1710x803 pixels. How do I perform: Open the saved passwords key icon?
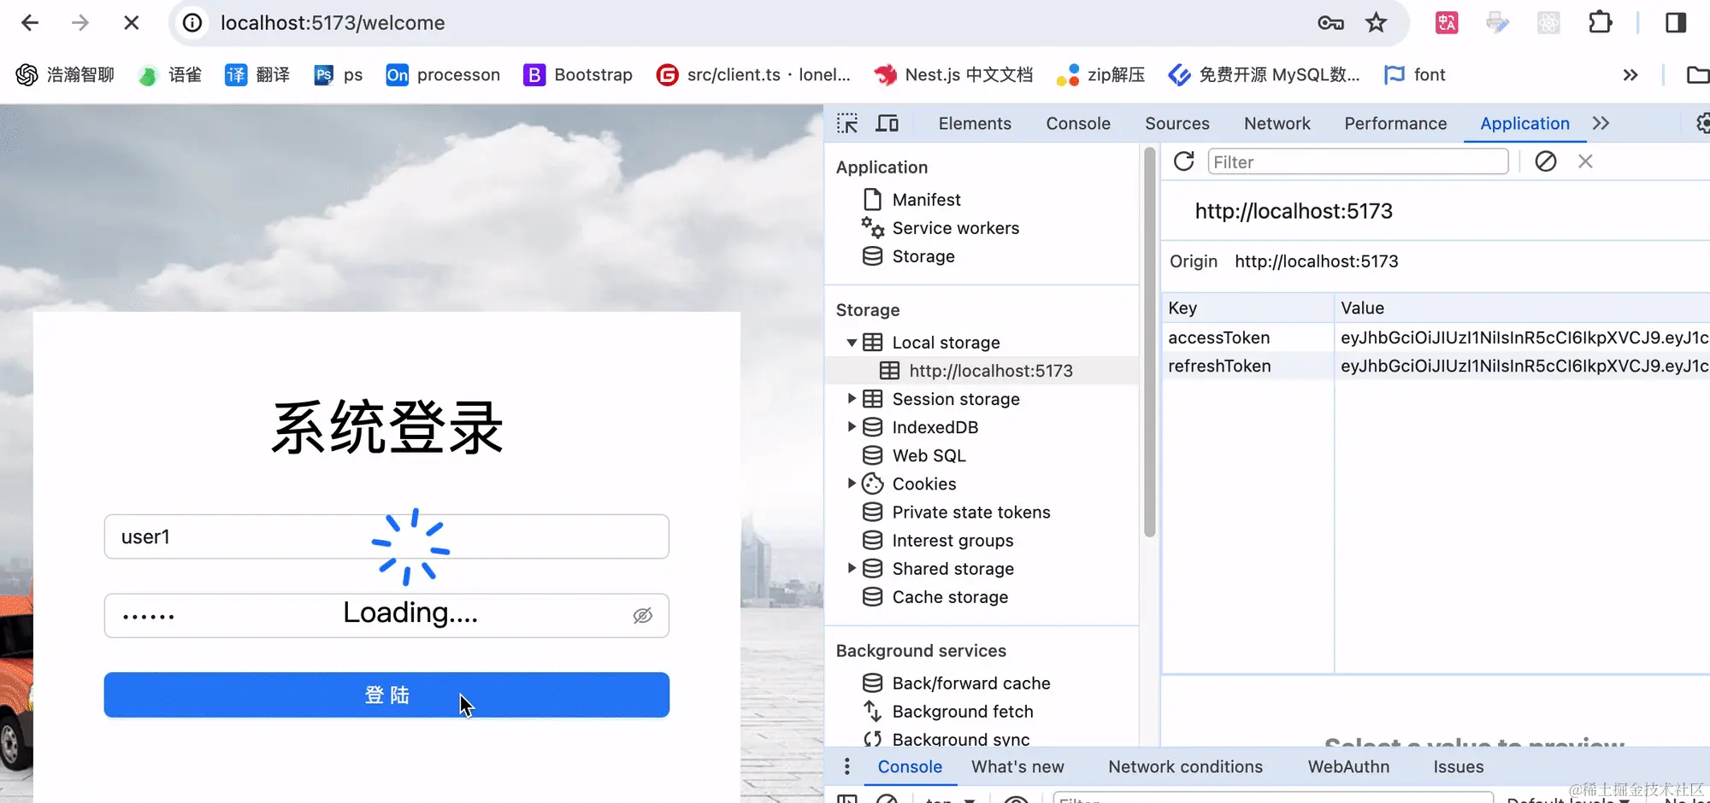[1330, 23]
